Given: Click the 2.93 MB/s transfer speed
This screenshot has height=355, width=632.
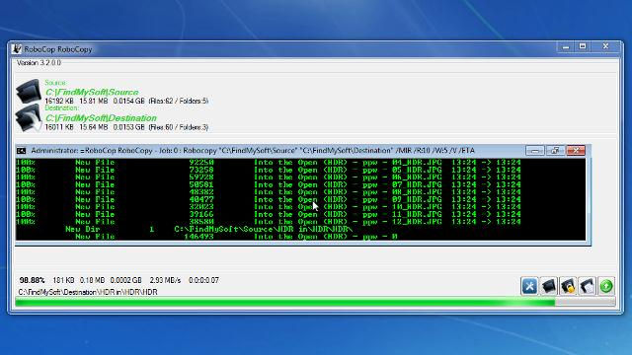Looking at the screenshot, I should click(x=165, y=280).
